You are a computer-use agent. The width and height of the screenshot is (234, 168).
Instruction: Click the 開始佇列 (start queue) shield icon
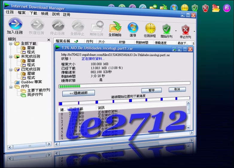point(166,29)
